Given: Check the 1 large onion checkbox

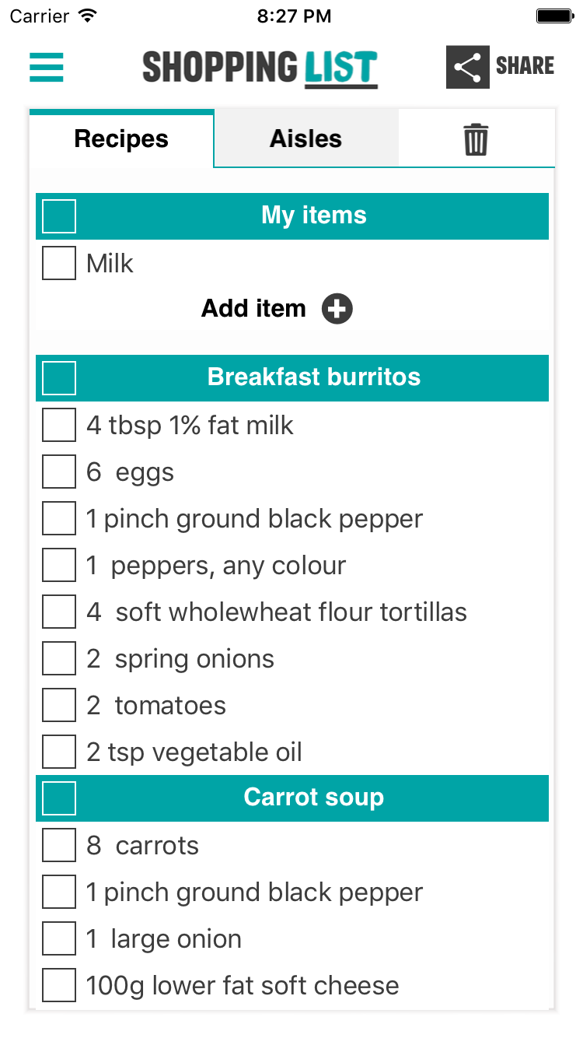Looking at the screenshot, I should 59,938.
